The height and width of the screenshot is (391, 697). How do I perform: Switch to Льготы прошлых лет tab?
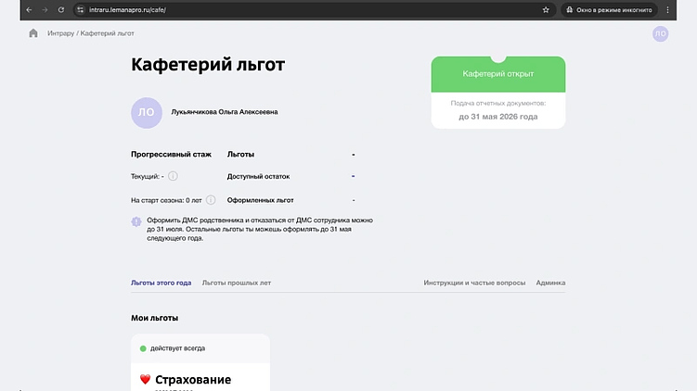(x=237, y=283)
